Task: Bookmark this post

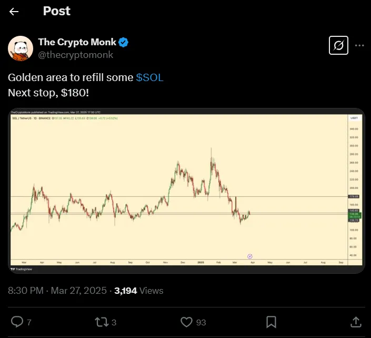Action: (x=272, y=322)
